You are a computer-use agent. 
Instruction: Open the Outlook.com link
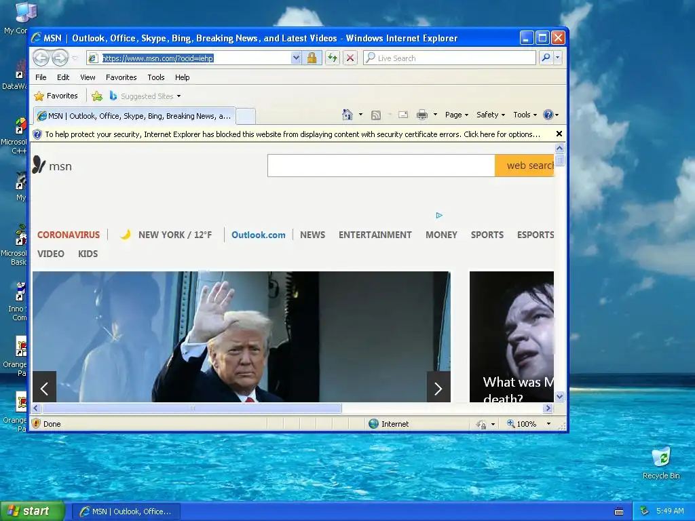click(259, 235)
